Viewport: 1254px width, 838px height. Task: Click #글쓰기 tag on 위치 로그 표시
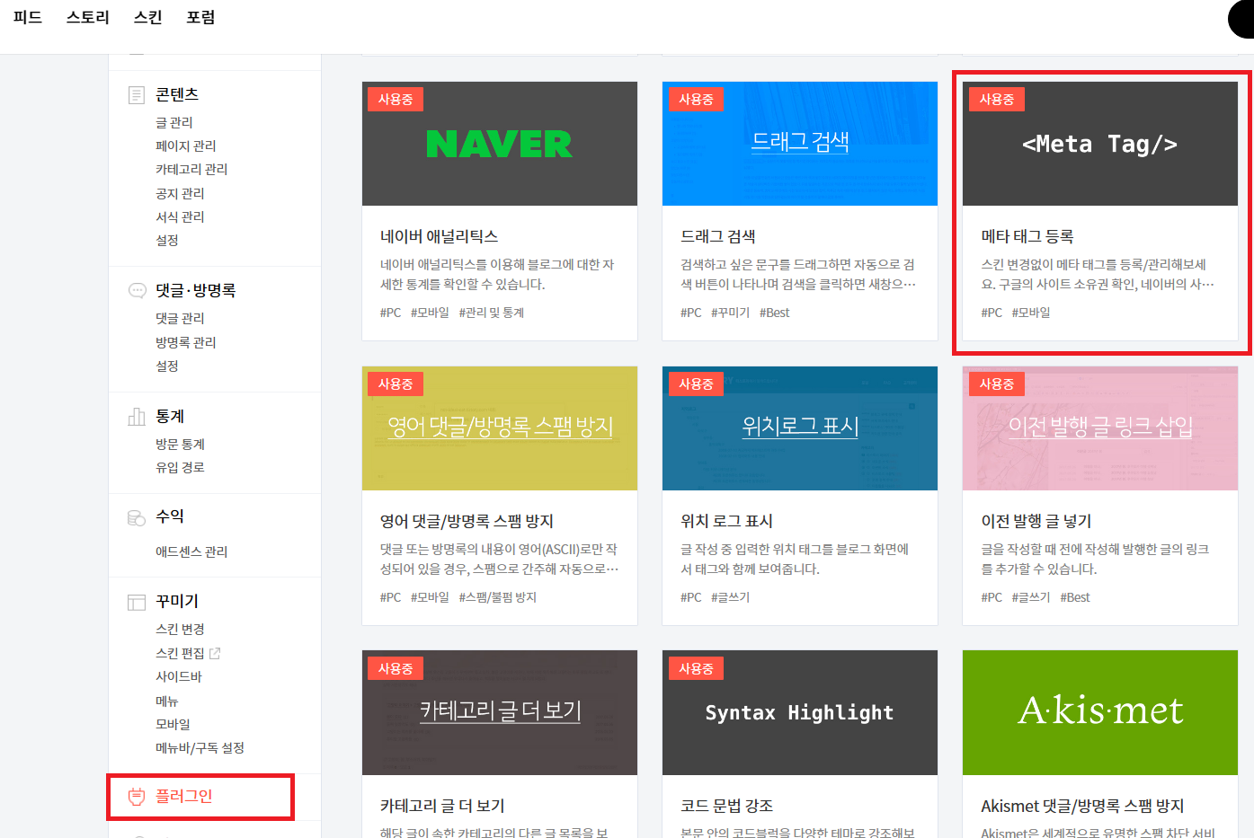tap(730, 597)
